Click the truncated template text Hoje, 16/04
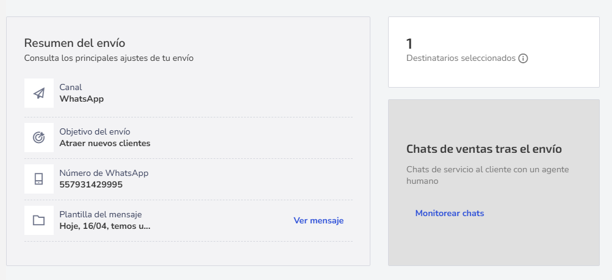Screen dimensions: 612x280 104,226
